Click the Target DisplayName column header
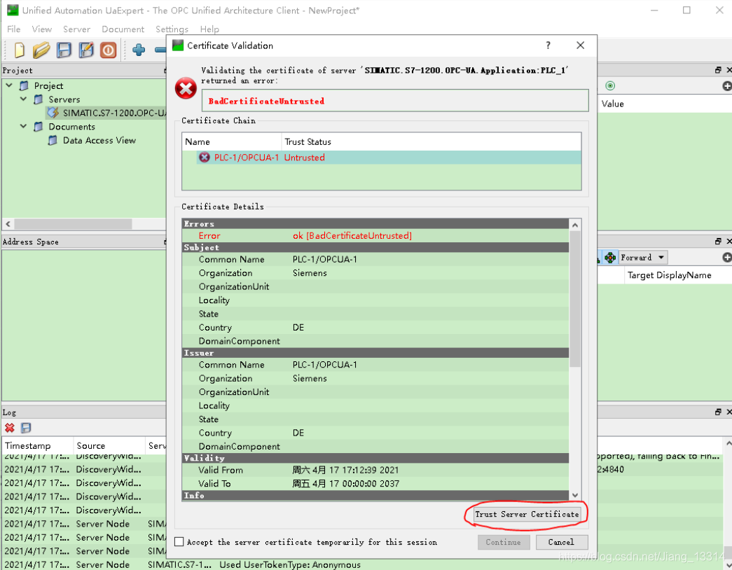Screen dimensions: 732x570 [x=669, y=275]
